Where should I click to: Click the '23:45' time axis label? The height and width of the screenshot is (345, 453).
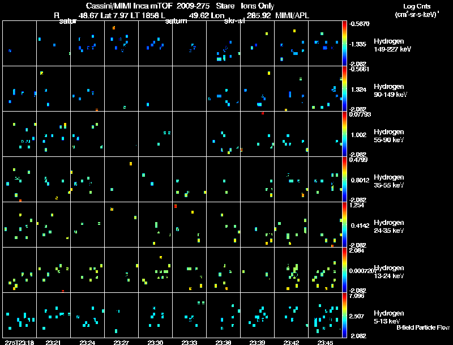click(x=325, y=343)
